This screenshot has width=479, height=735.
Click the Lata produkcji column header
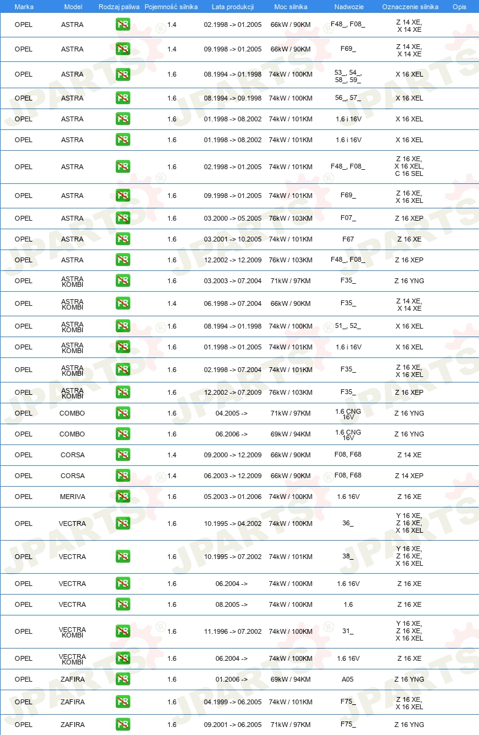coord(233,7)
